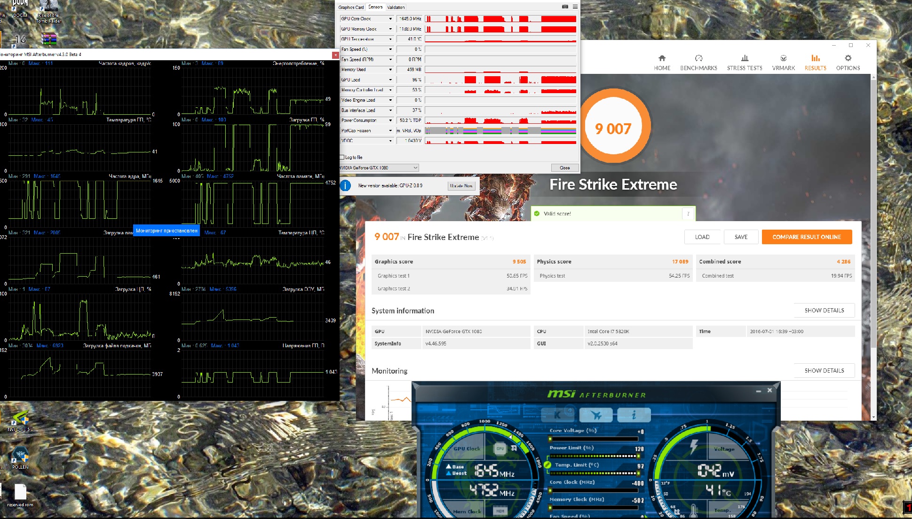Click Compare Result Online button
The image size is (912, 519).
(x=806, y=237)
